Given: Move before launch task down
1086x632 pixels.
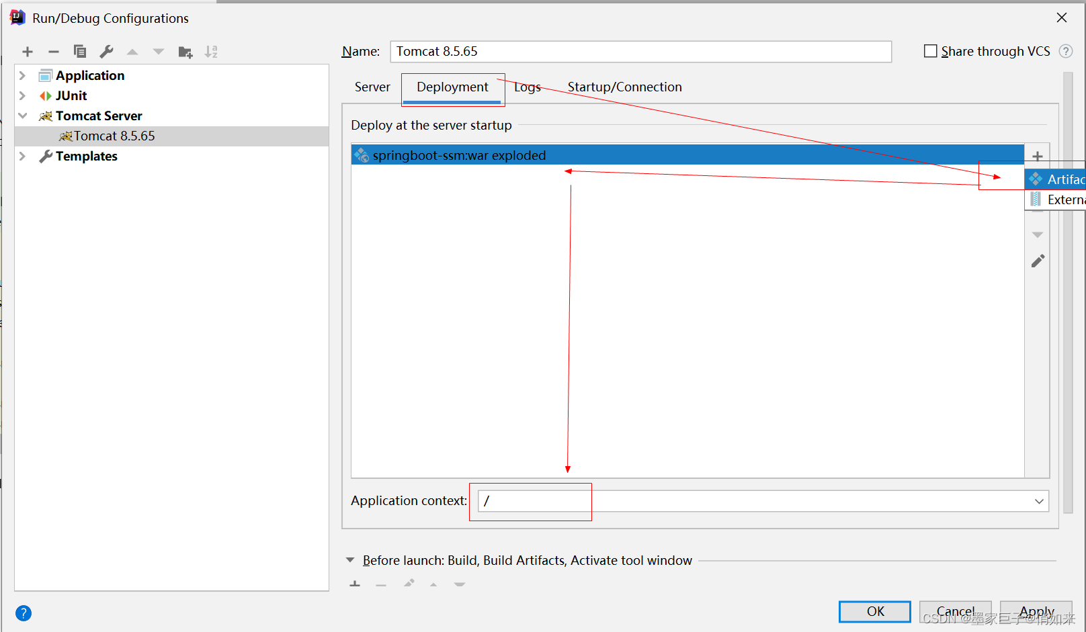Looking at the screenshot, I should click(x=460, y=584).
